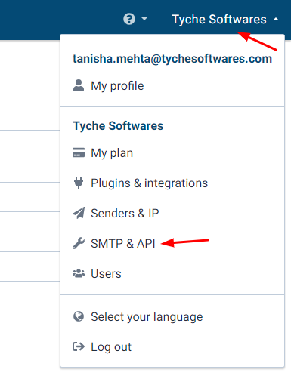Open SMTP & API settings
This screenshot has height=391, width=291.
[x=123, y=244]
